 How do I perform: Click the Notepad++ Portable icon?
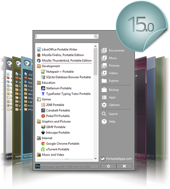[43, 72]
